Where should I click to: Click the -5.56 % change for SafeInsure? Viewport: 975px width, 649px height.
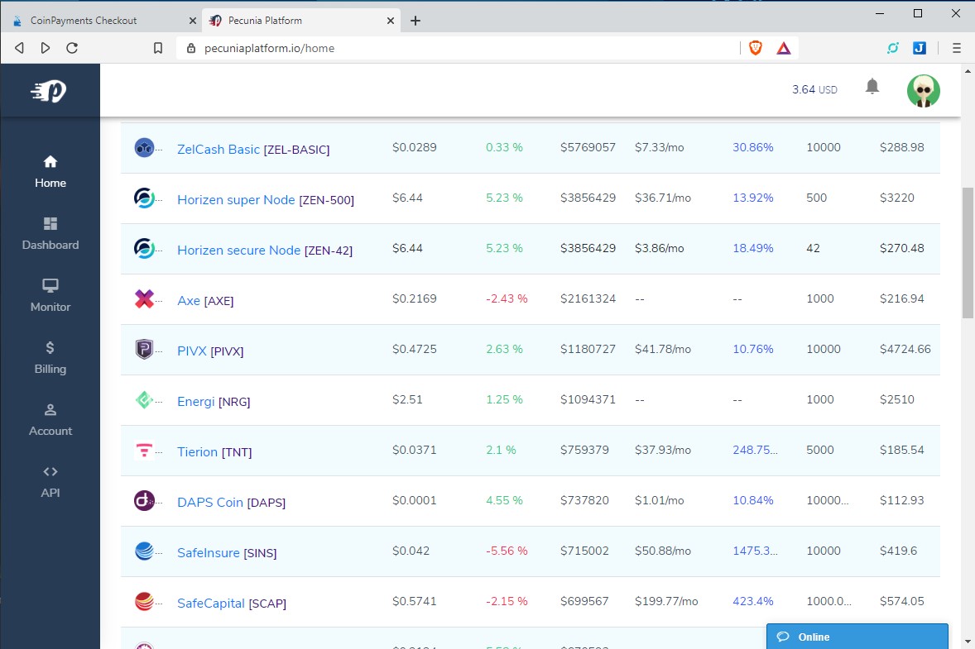pos(507,551)
